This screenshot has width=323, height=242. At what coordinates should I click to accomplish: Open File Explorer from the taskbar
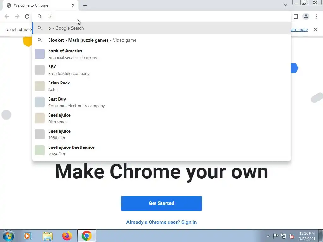tap(48, 236)
